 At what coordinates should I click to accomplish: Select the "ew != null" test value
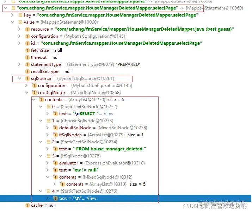click(x=86, y=170)
